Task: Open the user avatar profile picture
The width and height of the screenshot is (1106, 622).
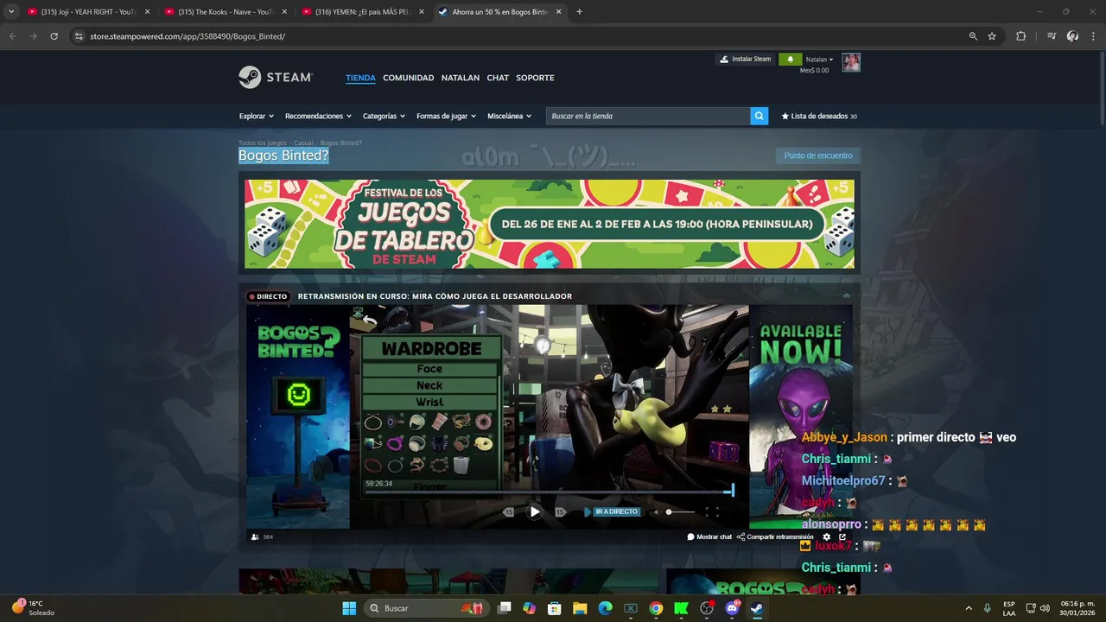Action: [x=851, y=62]
